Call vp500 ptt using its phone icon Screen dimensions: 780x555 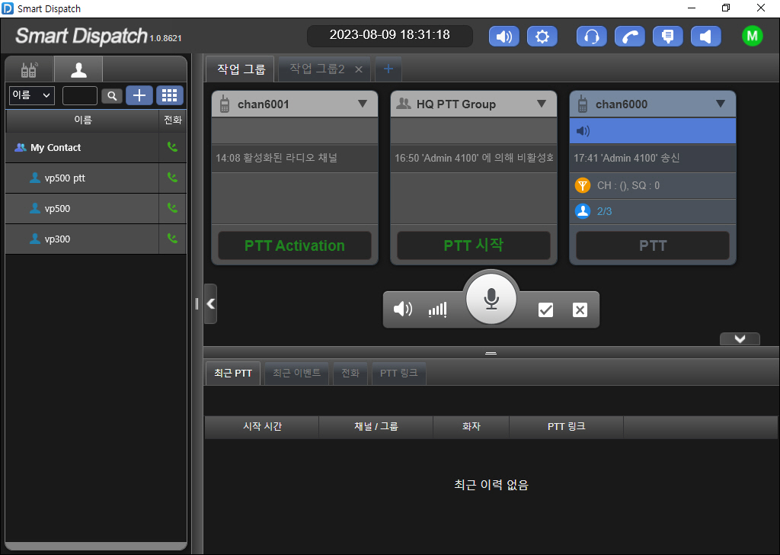(172, 178)
